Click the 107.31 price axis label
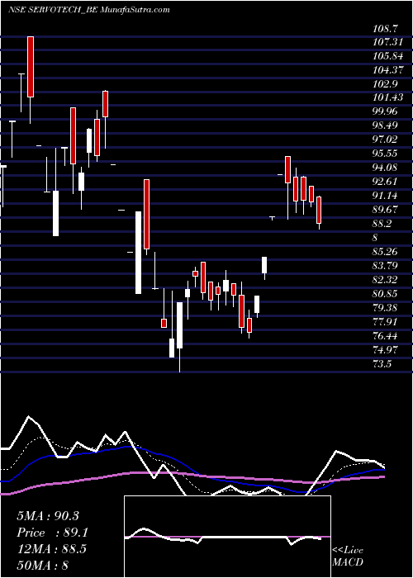The height and width of the screenshot is (578, 413). pos(389,42)
